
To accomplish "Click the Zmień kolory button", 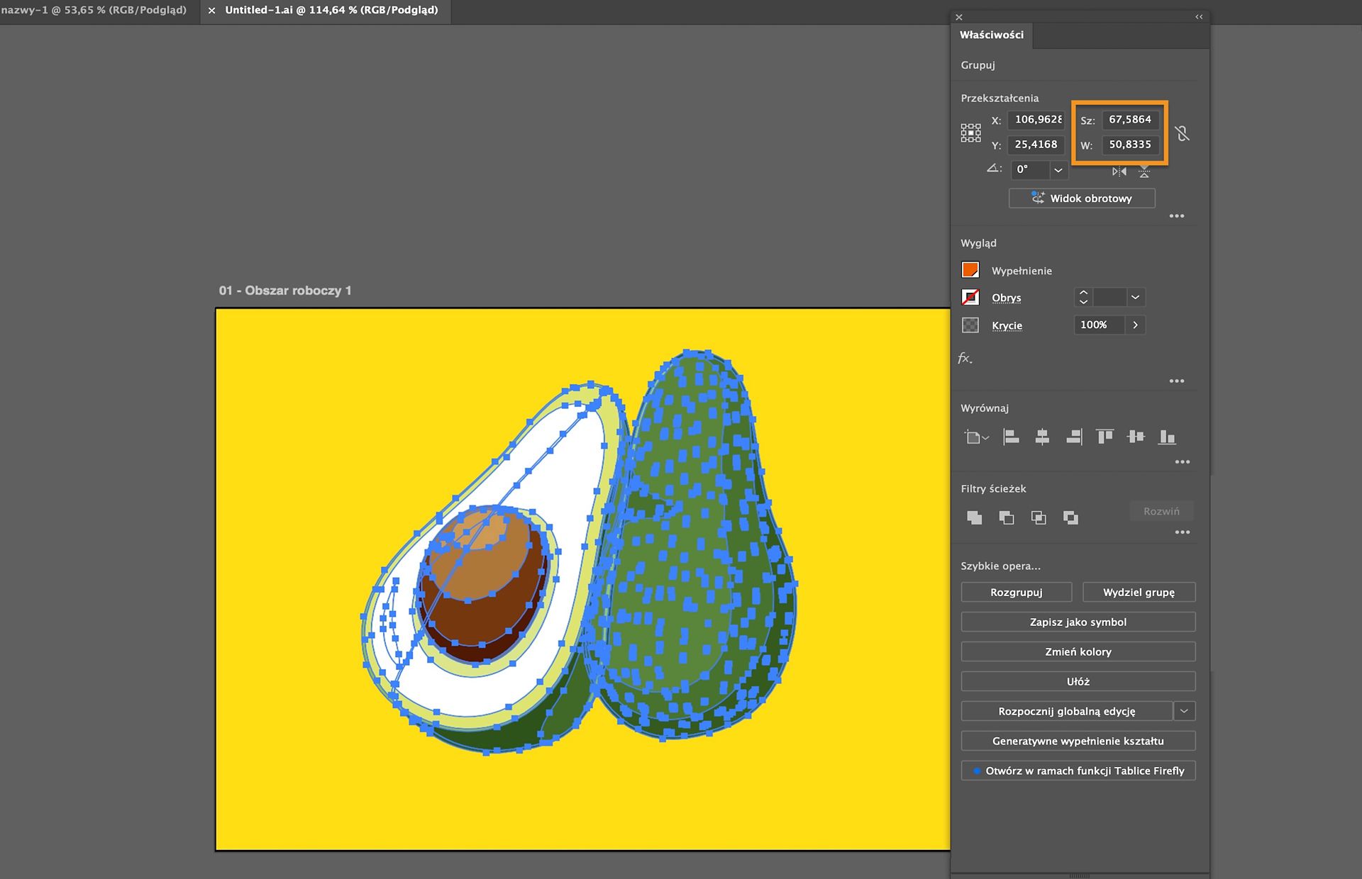I will [x=1078, y=651].
